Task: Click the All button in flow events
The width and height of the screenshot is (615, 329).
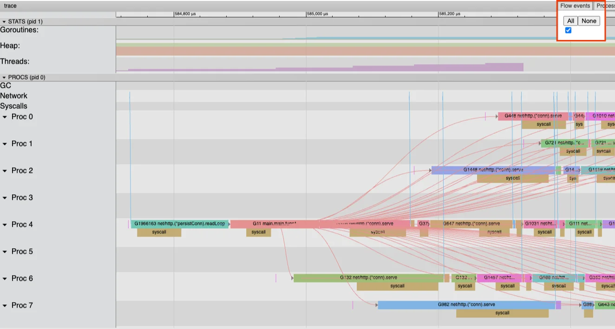Action: click(x=570, y=21)
